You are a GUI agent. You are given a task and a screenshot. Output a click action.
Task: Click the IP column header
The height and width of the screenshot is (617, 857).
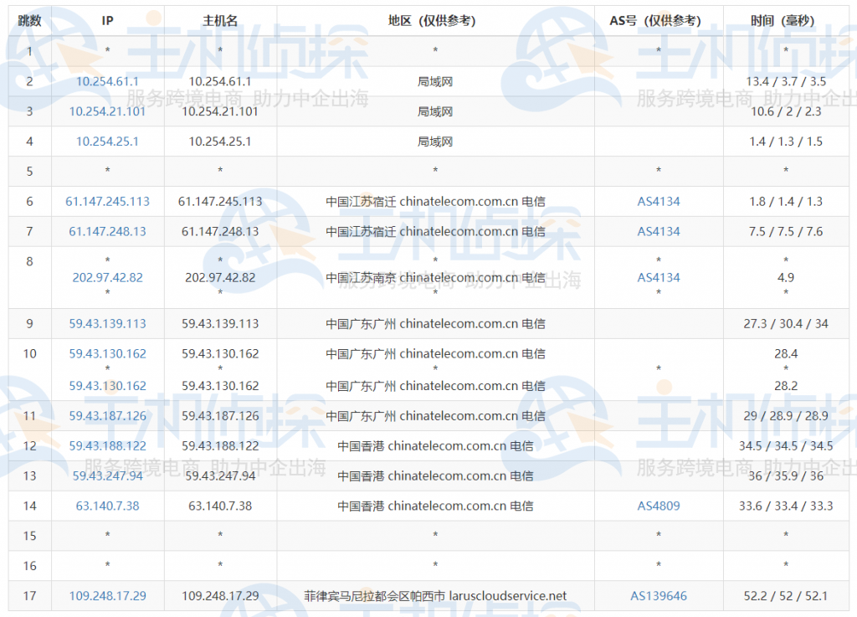[107, 21]
